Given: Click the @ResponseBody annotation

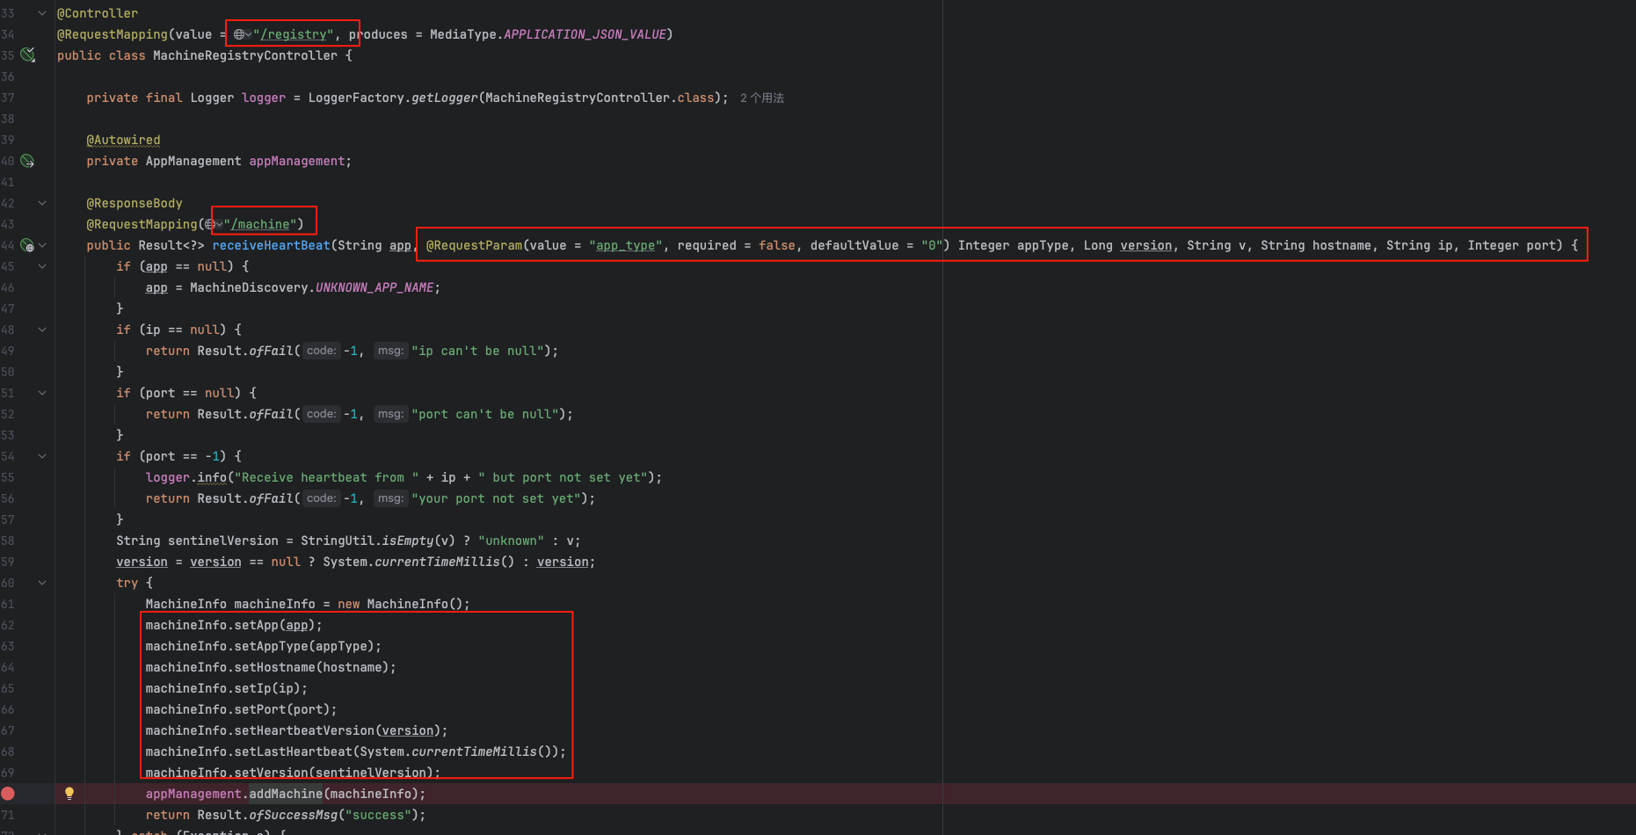Looking at the screenshot, I should coord(135,203).
